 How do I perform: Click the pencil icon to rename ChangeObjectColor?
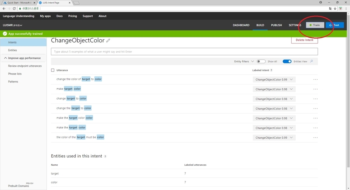pos(108,40)
